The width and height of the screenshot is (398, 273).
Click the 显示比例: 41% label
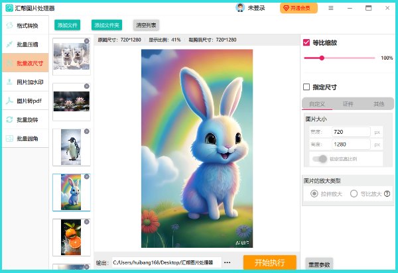click(x=165, y=40)
